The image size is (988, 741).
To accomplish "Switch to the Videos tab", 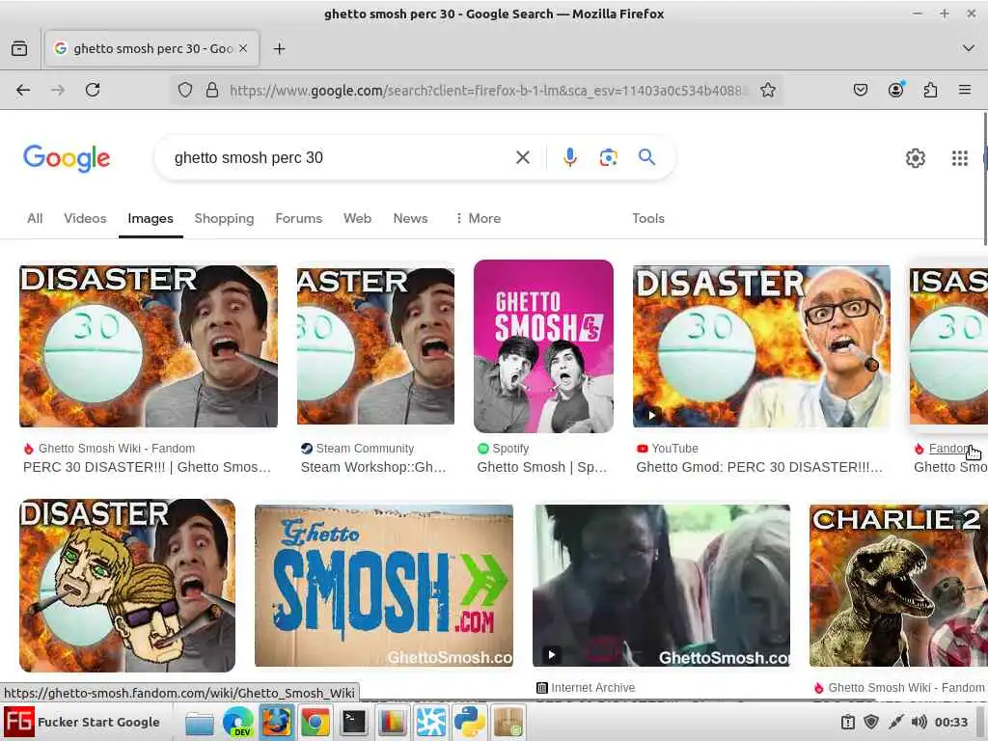I will (x=85, y=219).
